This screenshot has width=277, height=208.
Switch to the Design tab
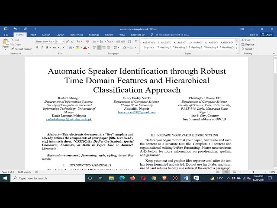(x=46, y=35)
